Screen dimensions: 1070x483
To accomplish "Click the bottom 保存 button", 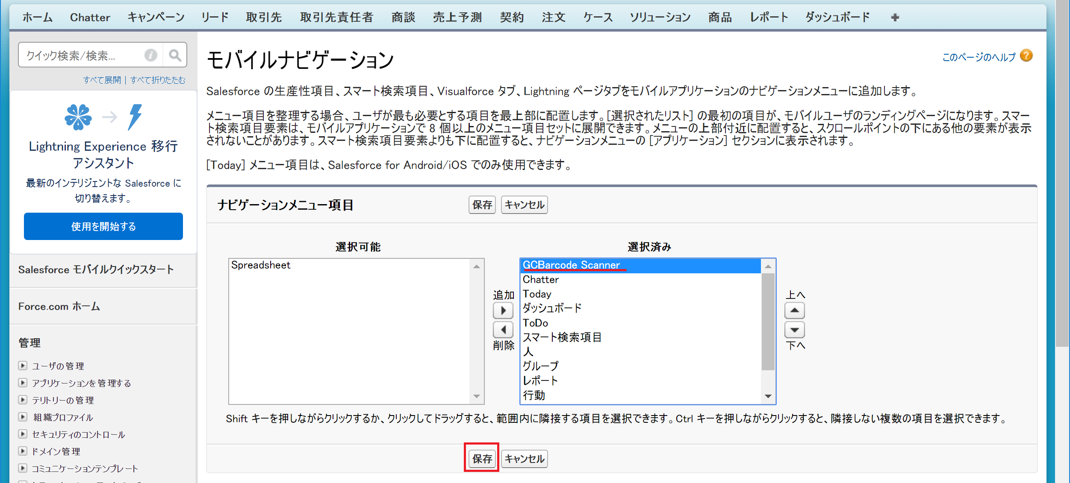I will 482,459.
